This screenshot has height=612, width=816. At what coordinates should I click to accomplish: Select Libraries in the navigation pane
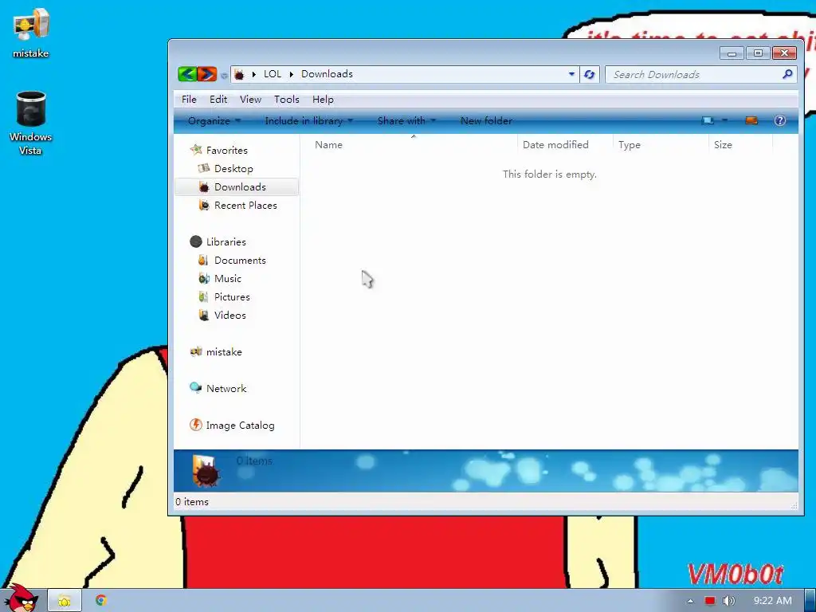point(226,242)
